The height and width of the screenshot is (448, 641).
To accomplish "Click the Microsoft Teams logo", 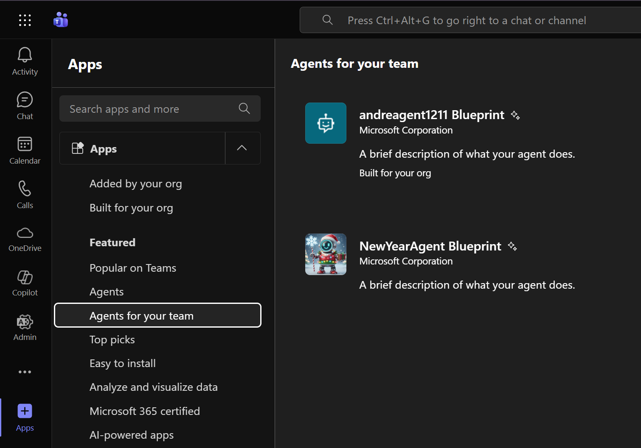I will coord(61,20).
